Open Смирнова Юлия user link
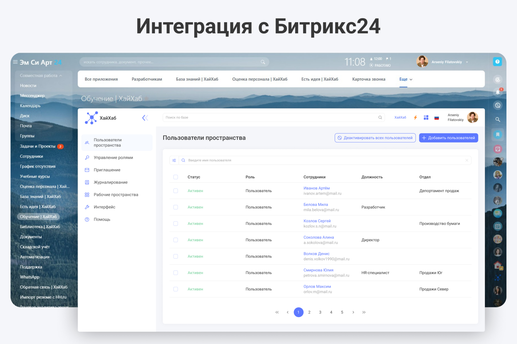 (319, 270)
